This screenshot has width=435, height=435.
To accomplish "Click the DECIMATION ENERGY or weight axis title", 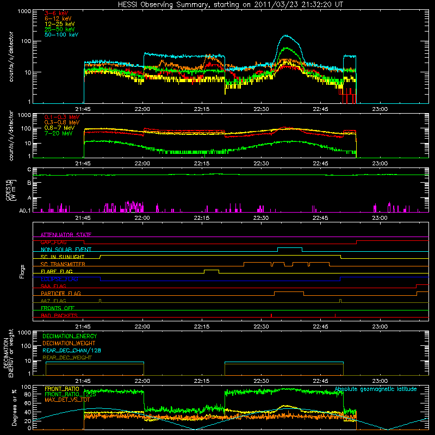I will point(8,353).
